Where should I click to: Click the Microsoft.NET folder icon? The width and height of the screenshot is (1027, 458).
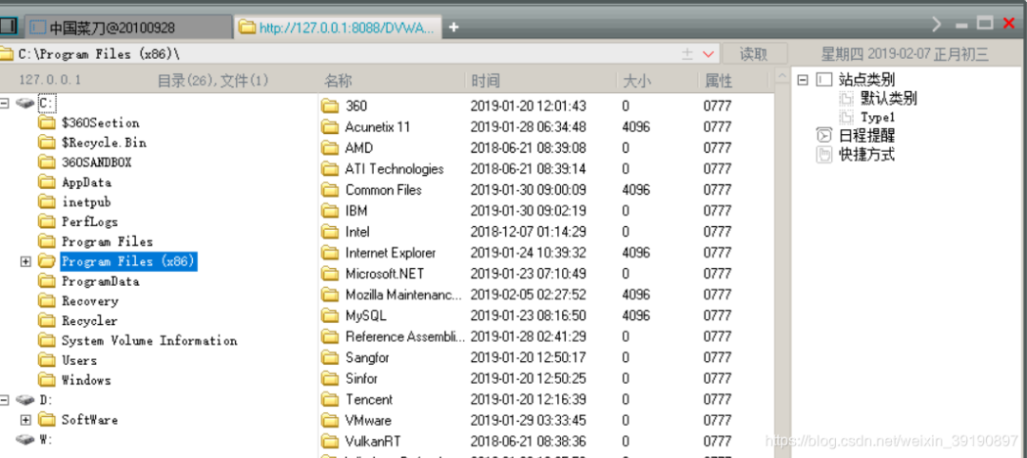[x=330, y=273]
